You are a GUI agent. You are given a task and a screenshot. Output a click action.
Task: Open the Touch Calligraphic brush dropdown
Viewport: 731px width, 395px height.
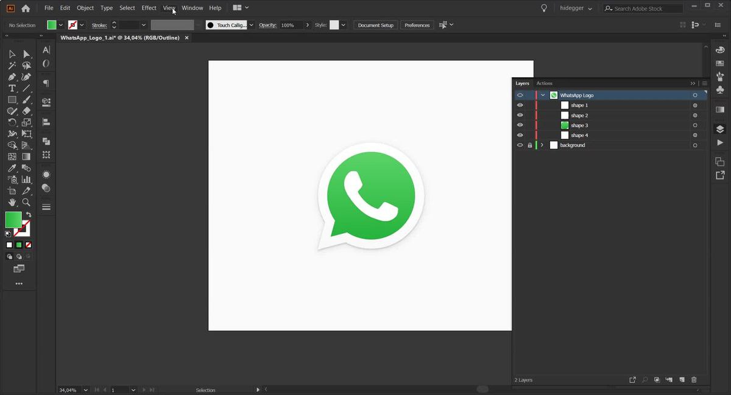point(252,25)
